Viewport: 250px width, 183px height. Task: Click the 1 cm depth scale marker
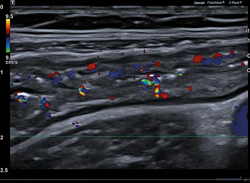(x=1, y=72)
